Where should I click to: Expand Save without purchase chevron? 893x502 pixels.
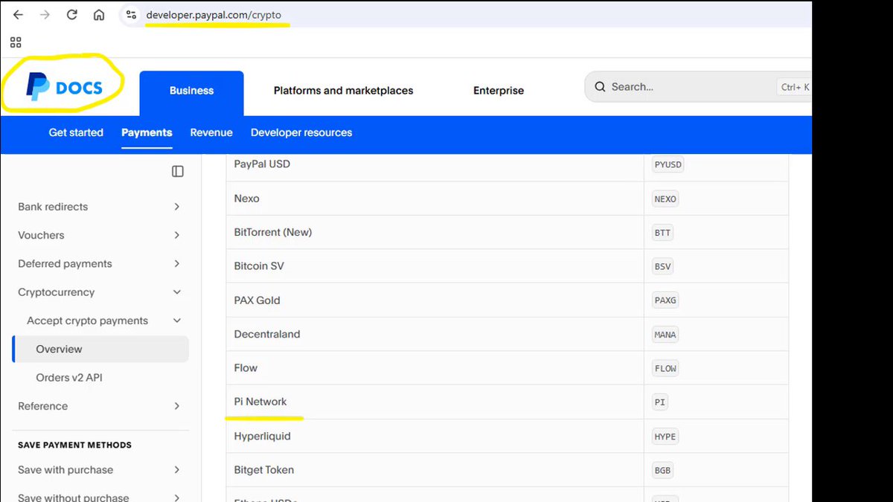tap(176, 497)
